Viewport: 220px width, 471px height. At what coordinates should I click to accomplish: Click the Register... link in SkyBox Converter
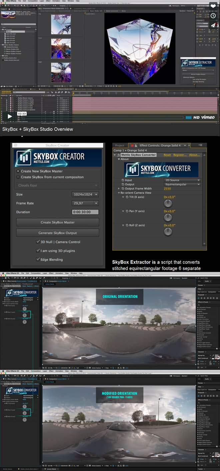tap(180, 155)
